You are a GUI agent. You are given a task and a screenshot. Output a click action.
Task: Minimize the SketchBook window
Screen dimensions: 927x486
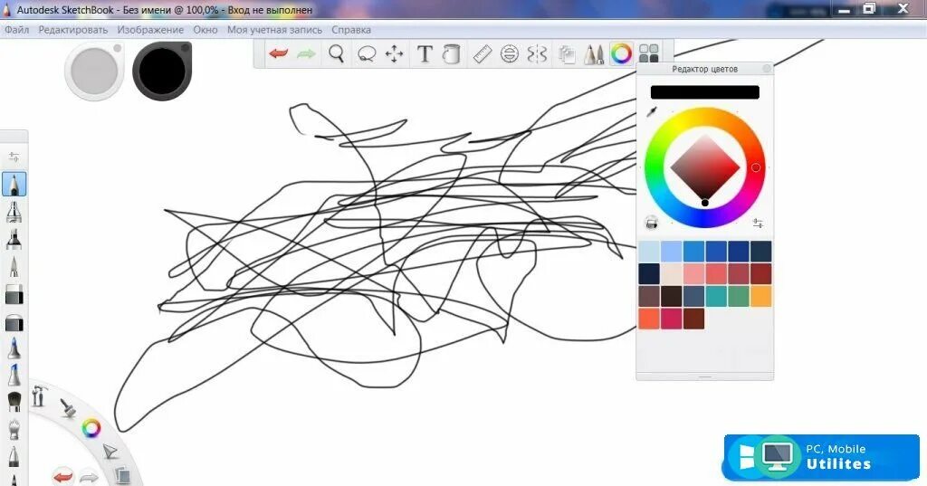pyautogui.click(x=844, y=10)
